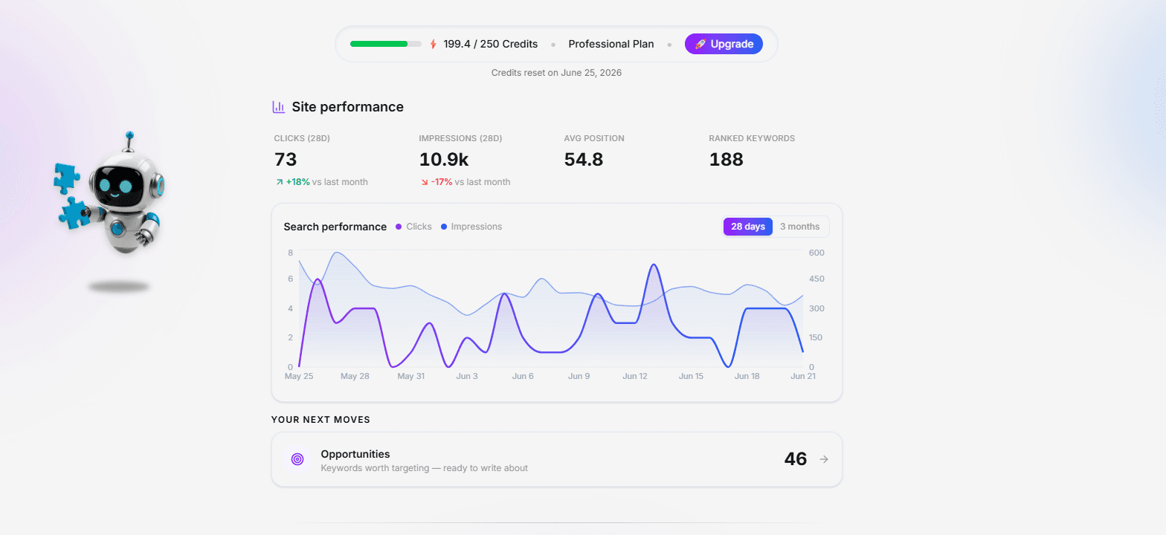
Task: Click the green up-arrow trend icon
Action: (279, 182)
